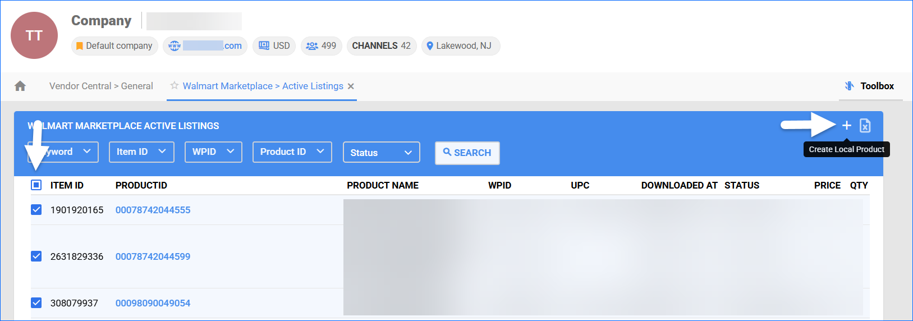Toggle the select-all checkbox in header
Viewport: 913px width, 321px height.
pos(36,185)
